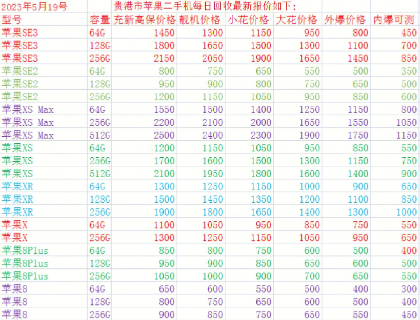Click 1100 in the 苹果X 64G row
Screen dimensions: 420x320
[164, 225]
